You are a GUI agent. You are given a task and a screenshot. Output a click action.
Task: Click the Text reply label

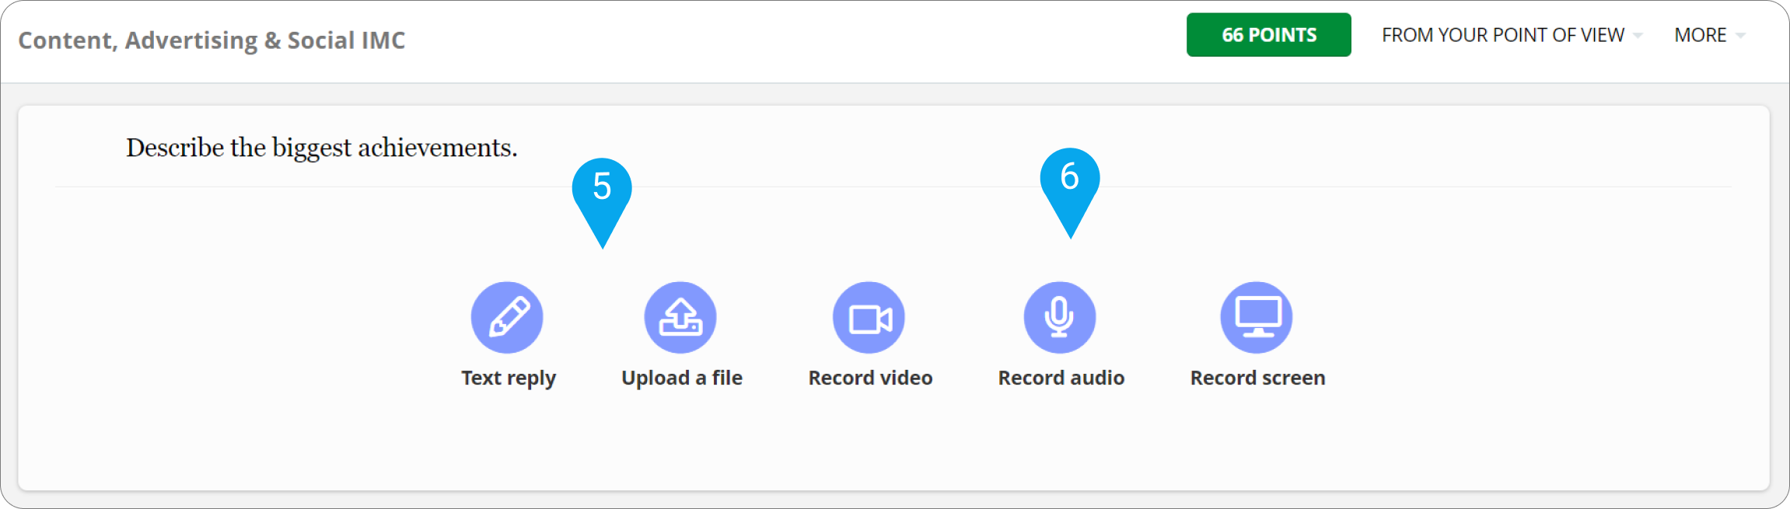tap(509, 378)
